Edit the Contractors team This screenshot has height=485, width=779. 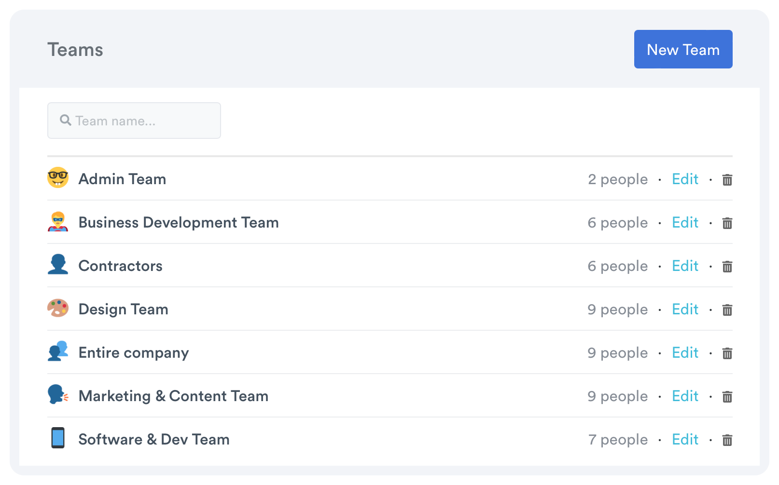pos(685,266)
